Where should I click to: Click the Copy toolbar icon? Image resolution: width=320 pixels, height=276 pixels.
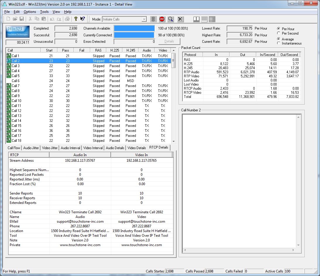pyautogui.click(x=37, y=19)
